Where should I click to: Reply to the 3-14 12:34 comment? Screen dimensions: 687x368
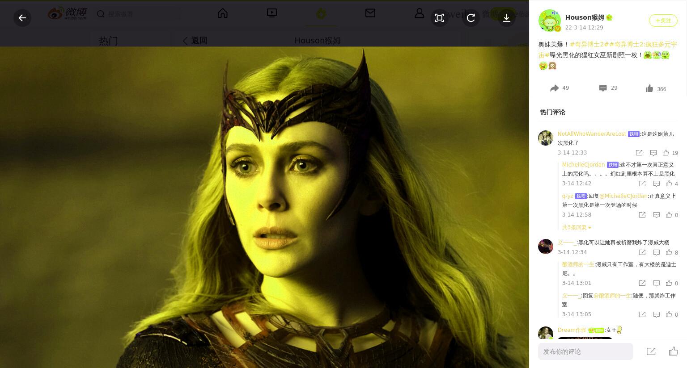(x=657, y=252)
